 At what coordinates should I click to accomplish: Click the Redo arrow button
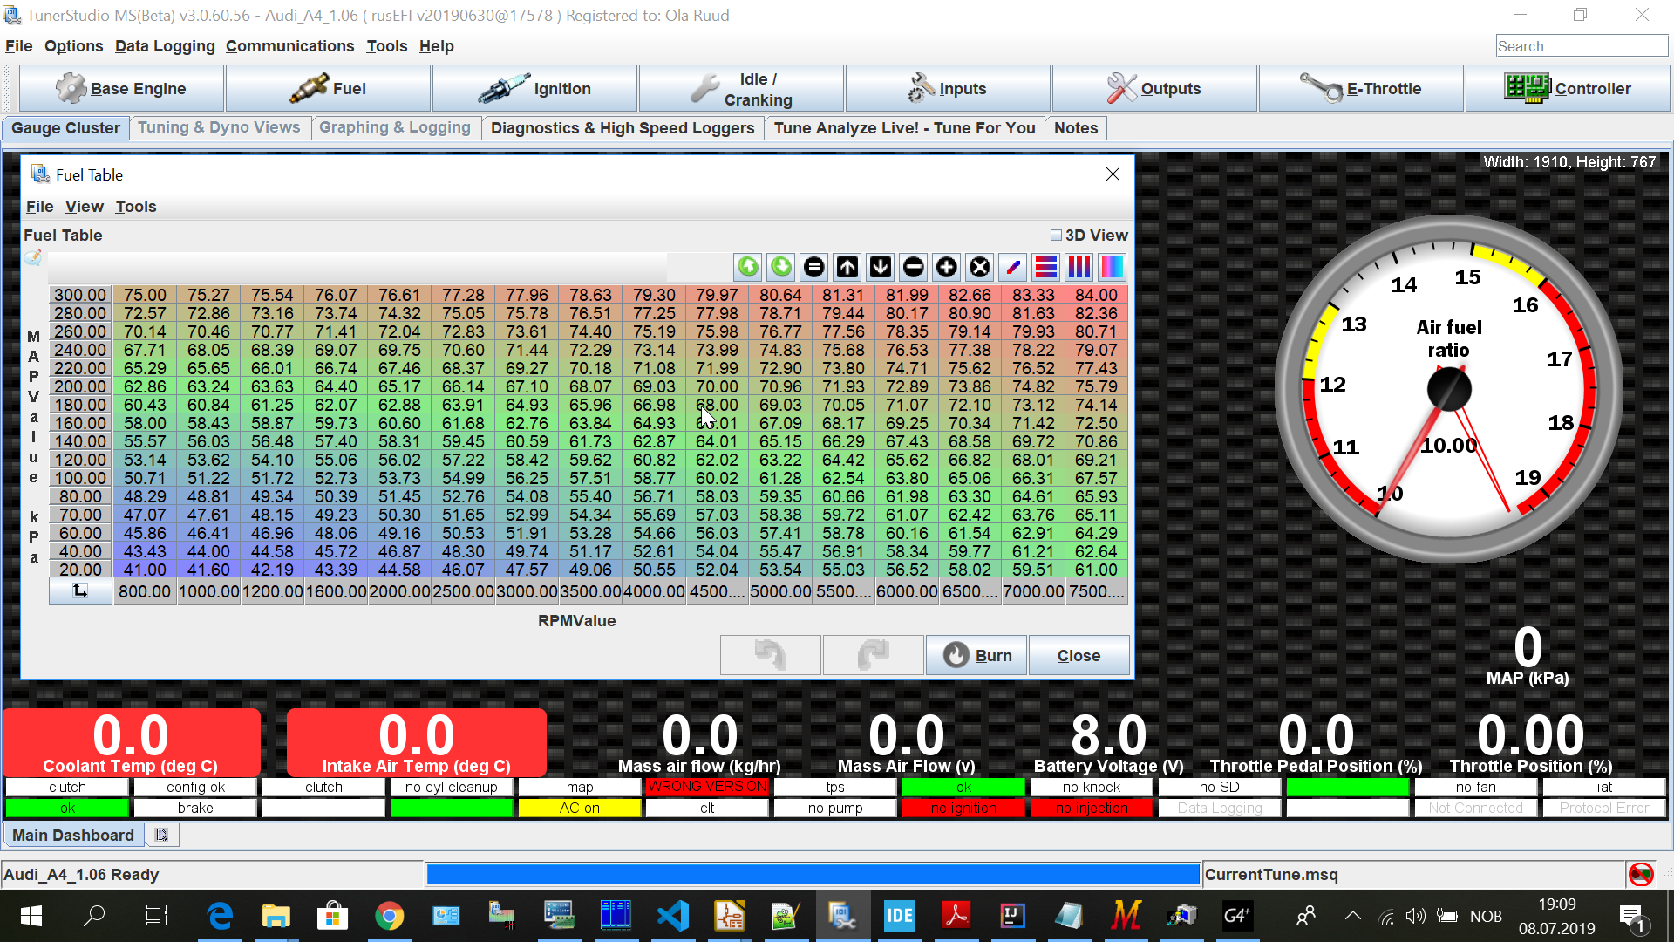[873, 655]
